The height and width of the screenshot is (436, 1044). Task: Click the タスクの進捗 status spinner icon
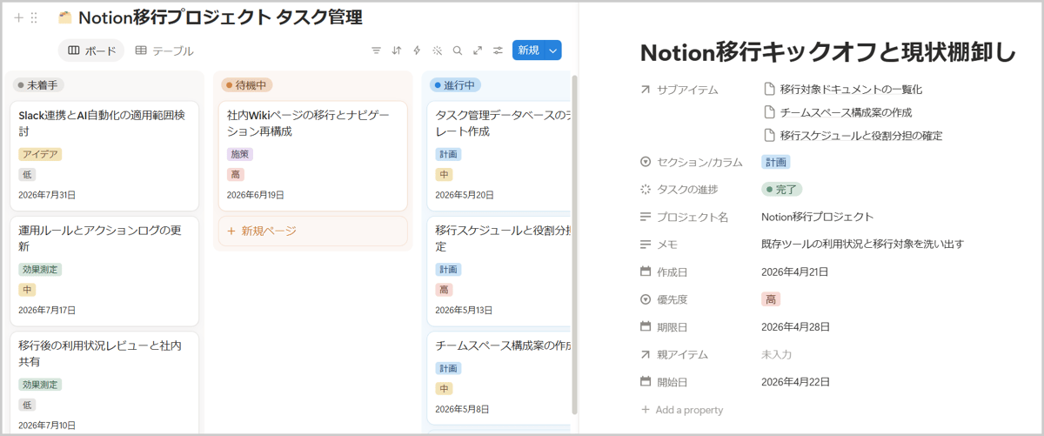(x=646, y=189)
